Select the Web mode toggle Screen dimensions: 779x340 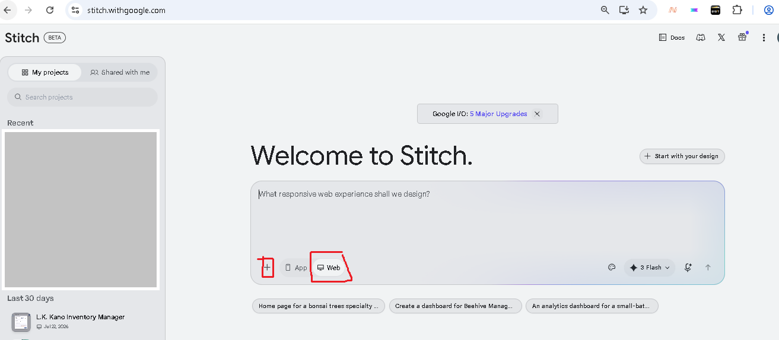[329, 268]
